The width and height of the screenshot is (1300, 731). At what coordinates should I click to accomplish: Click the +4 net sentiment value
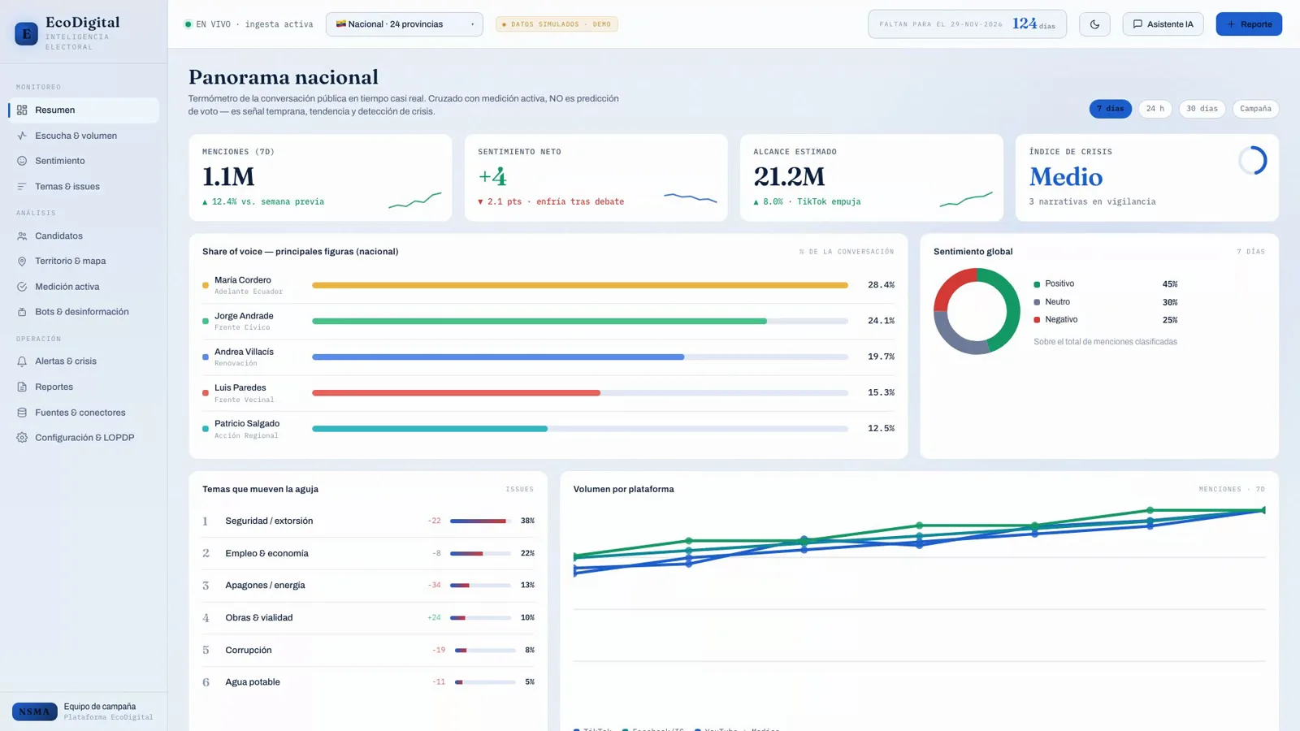(x=492, y=176)
